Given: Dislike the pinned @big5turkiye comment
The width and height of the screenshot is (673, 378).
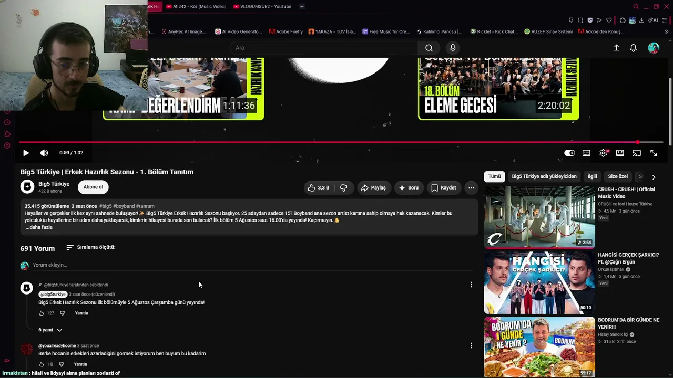Looking at the screenshot, I should click(62, 313).
